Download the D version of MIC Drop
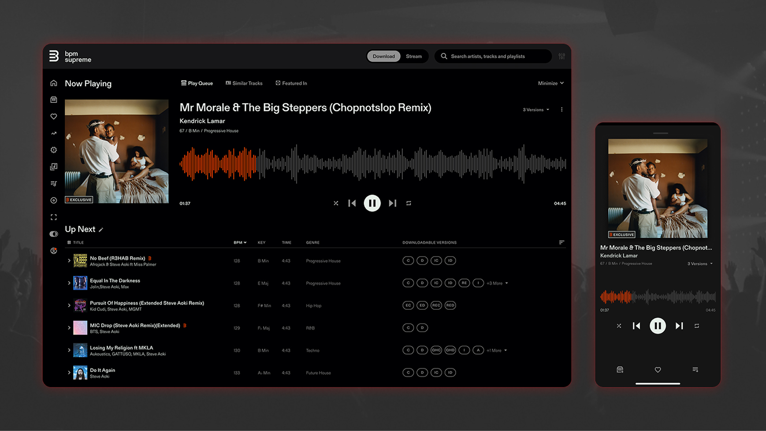Screen dimensions: 766x431 [x=422, y=328]
